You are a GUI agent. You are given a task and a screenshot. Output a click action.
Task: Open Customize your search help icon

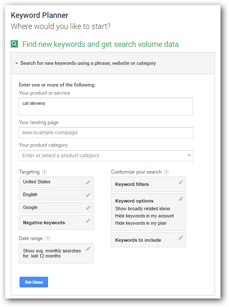pyautogui.click(x=166, y=172)
